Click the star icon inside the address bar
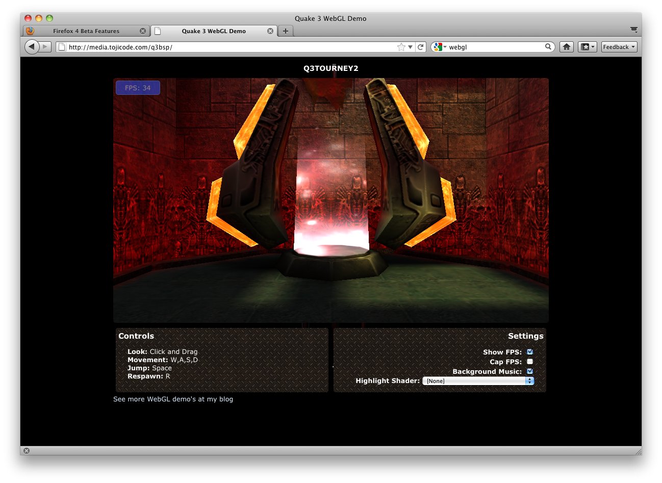The width and height of the screenshot is (662, 483). (401, 46)
